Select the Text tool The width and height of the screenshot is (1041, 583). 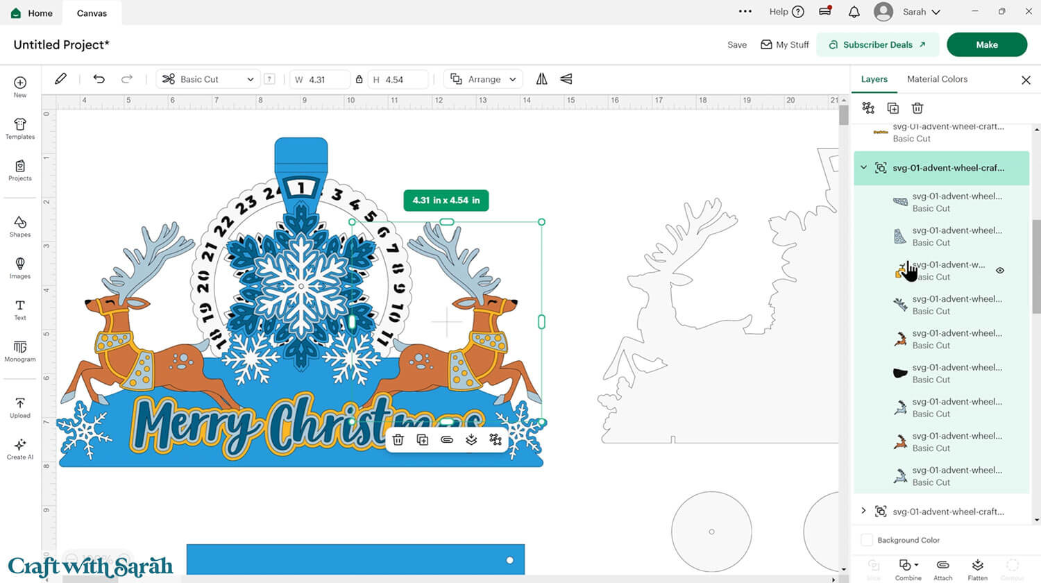(x=20, y=310)
